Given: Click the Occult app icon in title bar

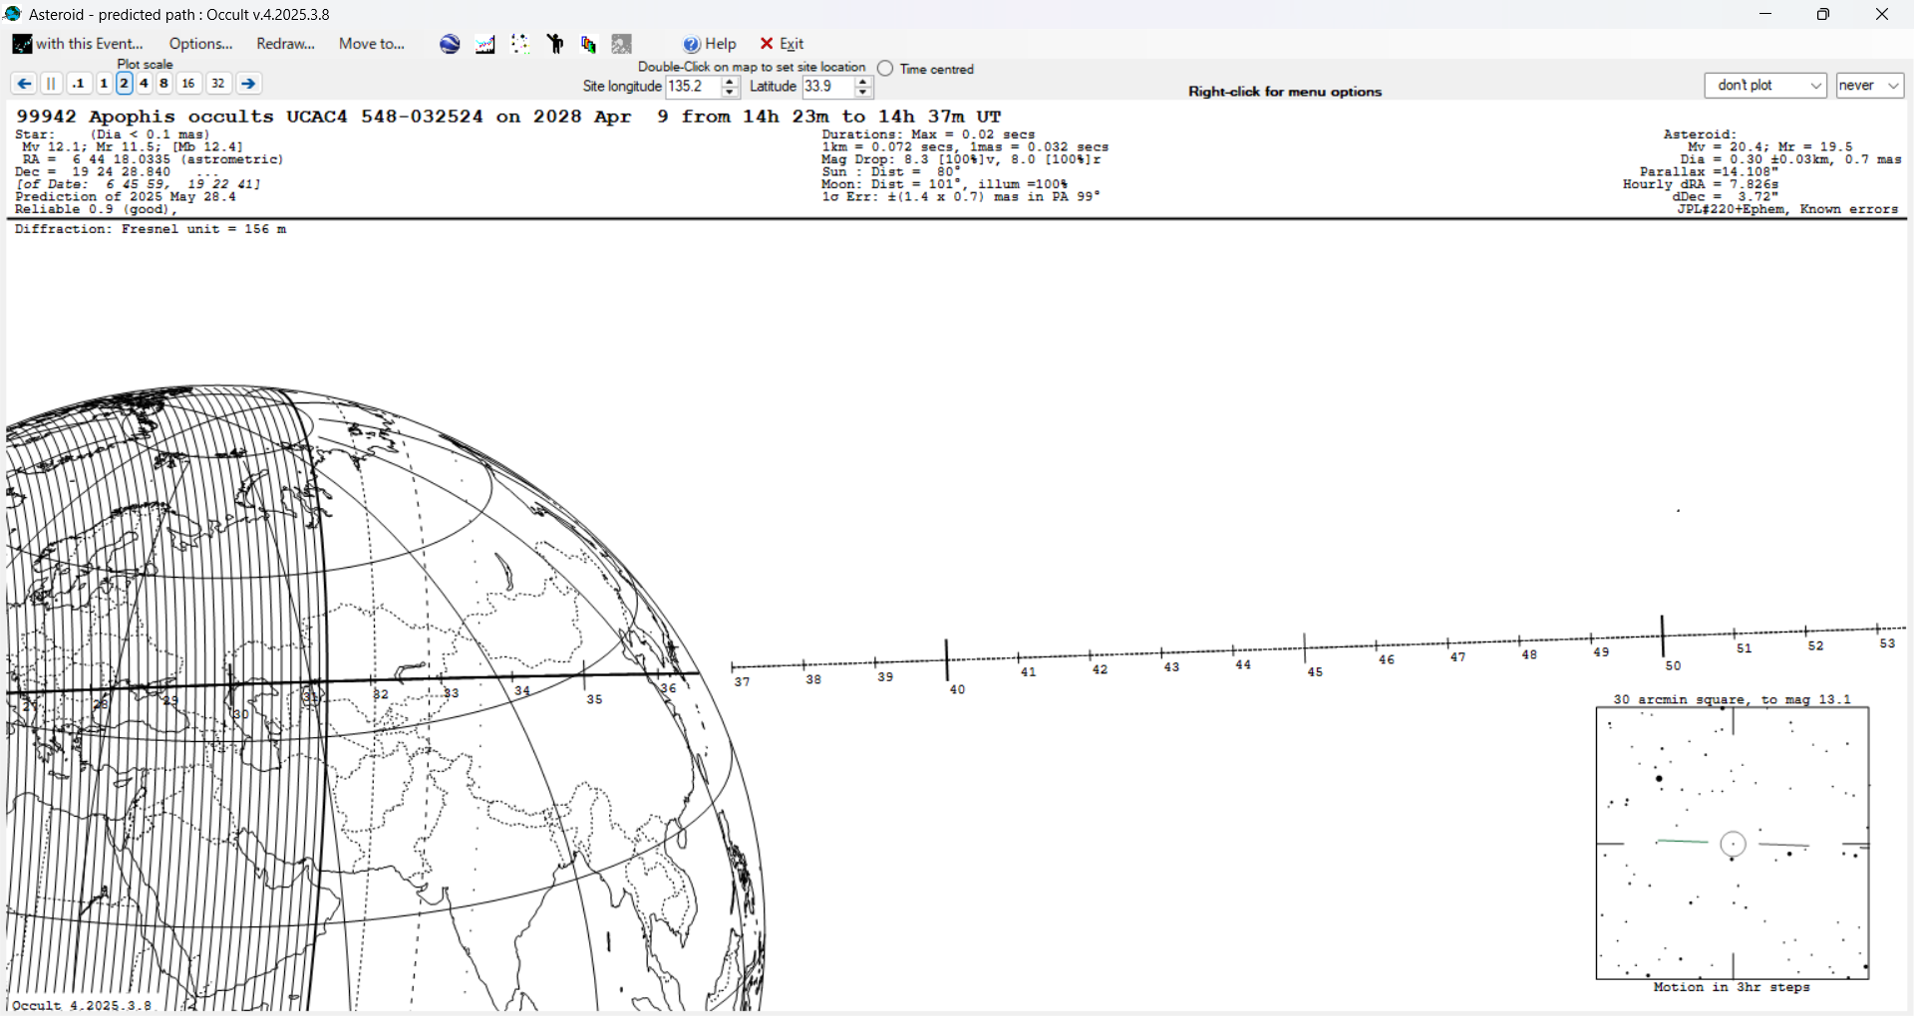Looking at the screenshot, I should click(x=13, y=14).
